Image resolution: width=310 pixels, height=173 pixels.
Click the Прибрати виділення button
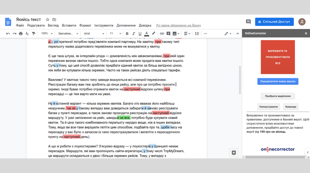(278, 96)
